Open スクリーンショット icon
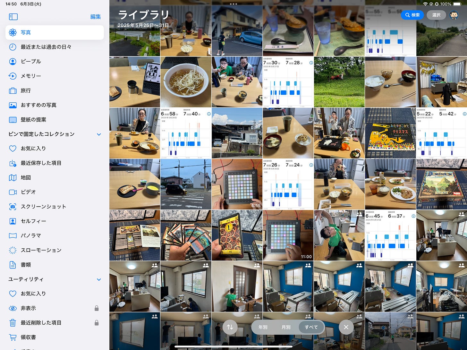This screenshot has width=467, height=350. pyautogui.click(x=13, y=207)
